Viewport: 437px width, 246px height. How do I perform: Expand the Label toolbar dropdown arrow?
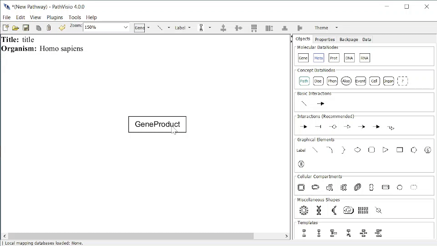pos(189,28)
